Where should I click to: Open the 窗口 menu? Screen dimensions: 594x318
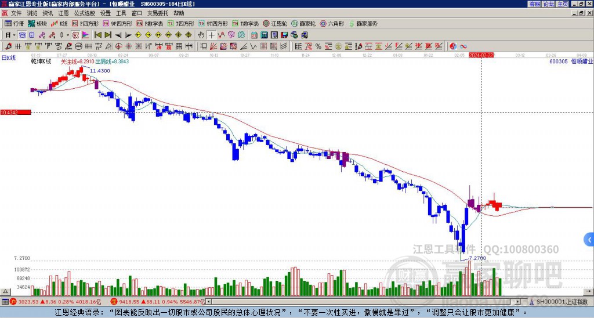(x=136, y=13)
